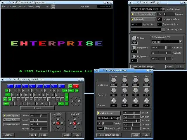Click the keyboard map cursor right key

tap(79, 101)
